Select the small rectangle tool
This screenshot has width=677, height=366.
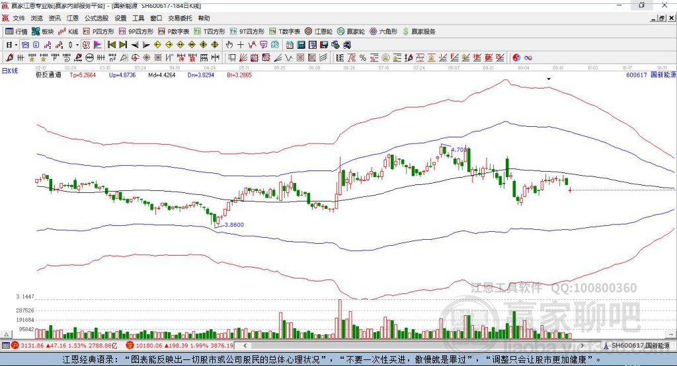[232, 58]
